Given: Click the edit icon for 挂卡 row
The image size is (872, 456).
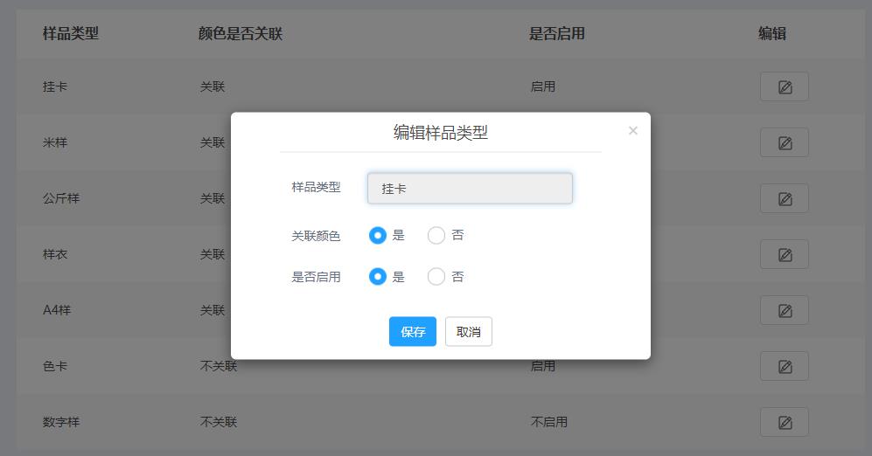Looking at the screenshot, I should point(785,86).
